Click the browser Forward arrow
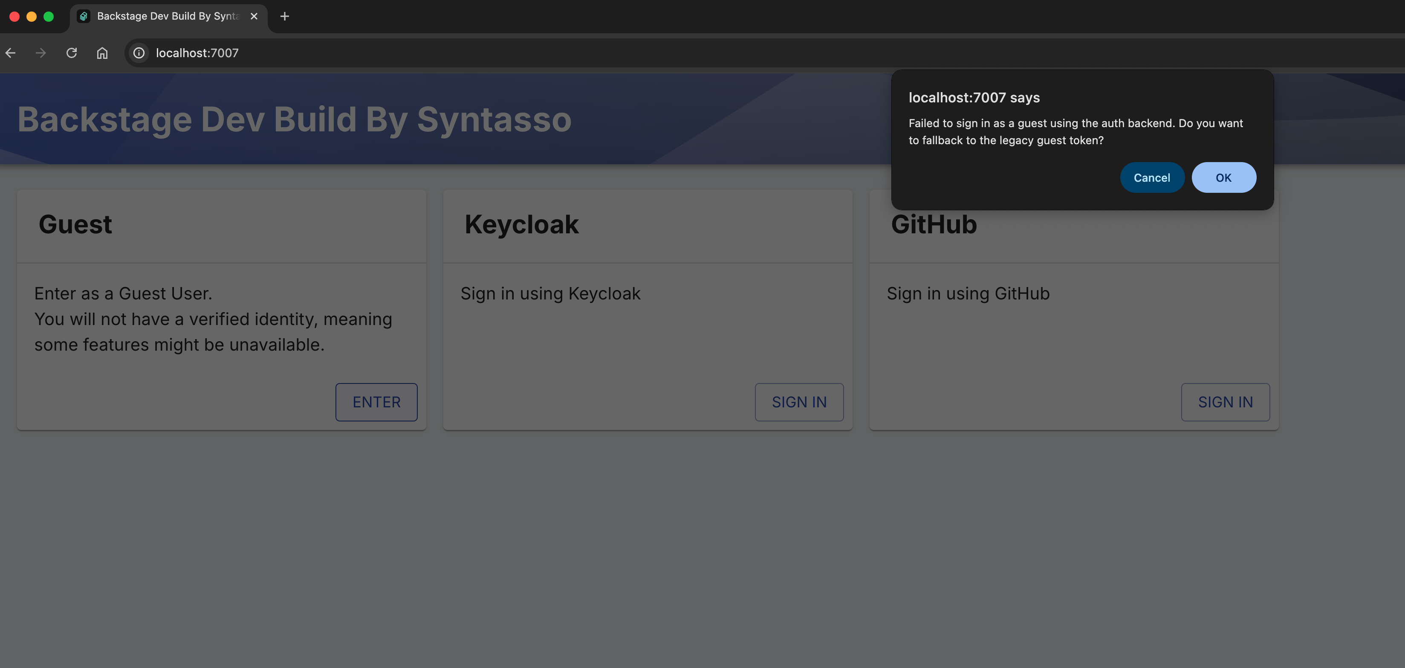 tap(41, 53)
